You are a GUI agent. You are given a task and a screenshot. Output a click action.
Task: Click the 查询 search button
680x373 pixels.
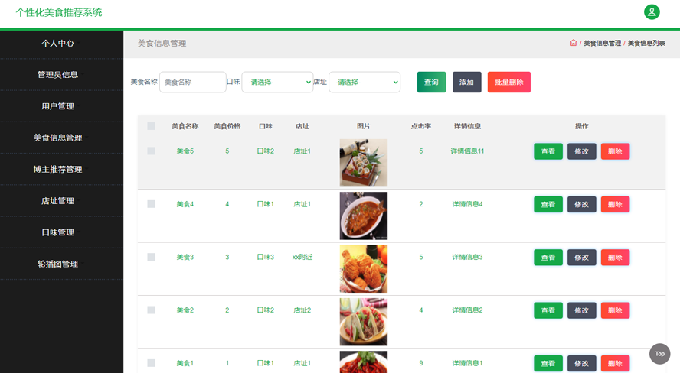coord(431,82)
